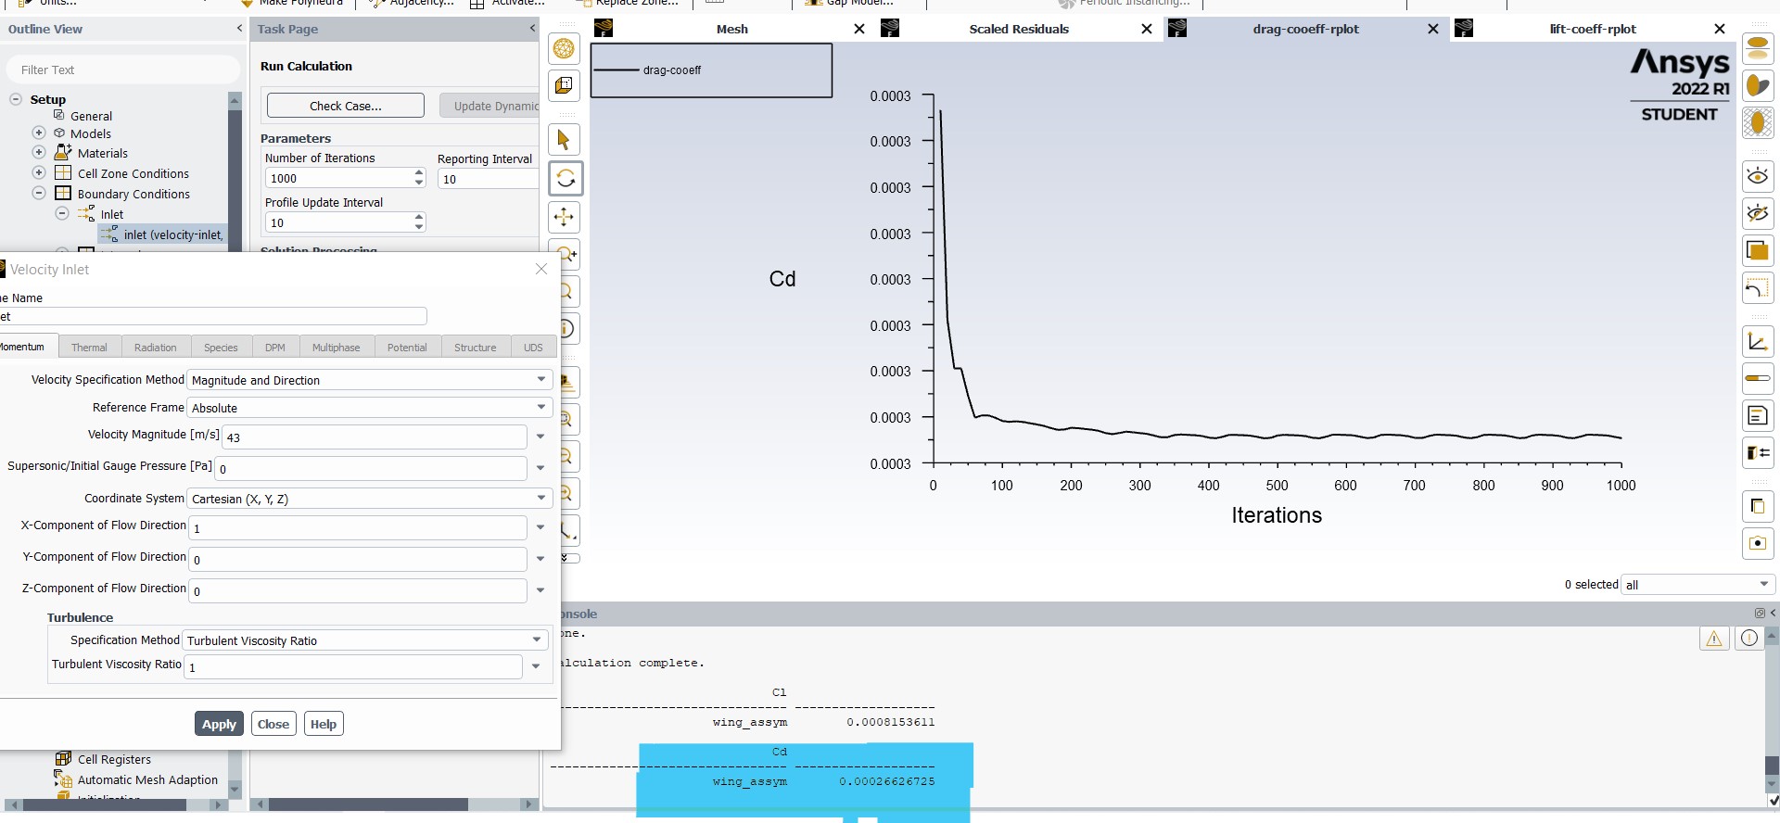Click the show objects eye icon

[1758, 176]
